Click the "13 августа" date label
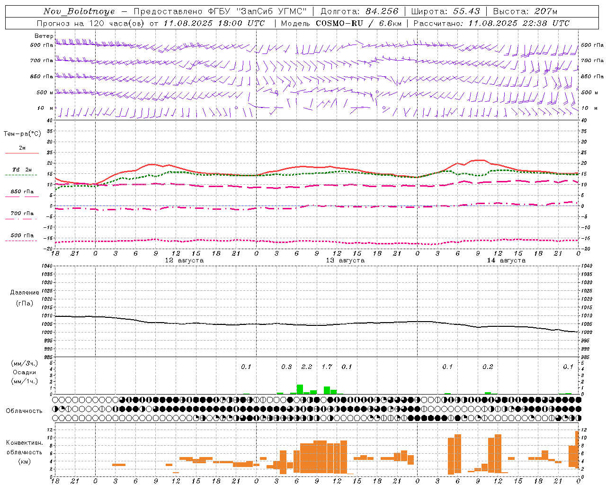Image resolution: width=606 pixels, height=485 pixels. coord(345,260)
